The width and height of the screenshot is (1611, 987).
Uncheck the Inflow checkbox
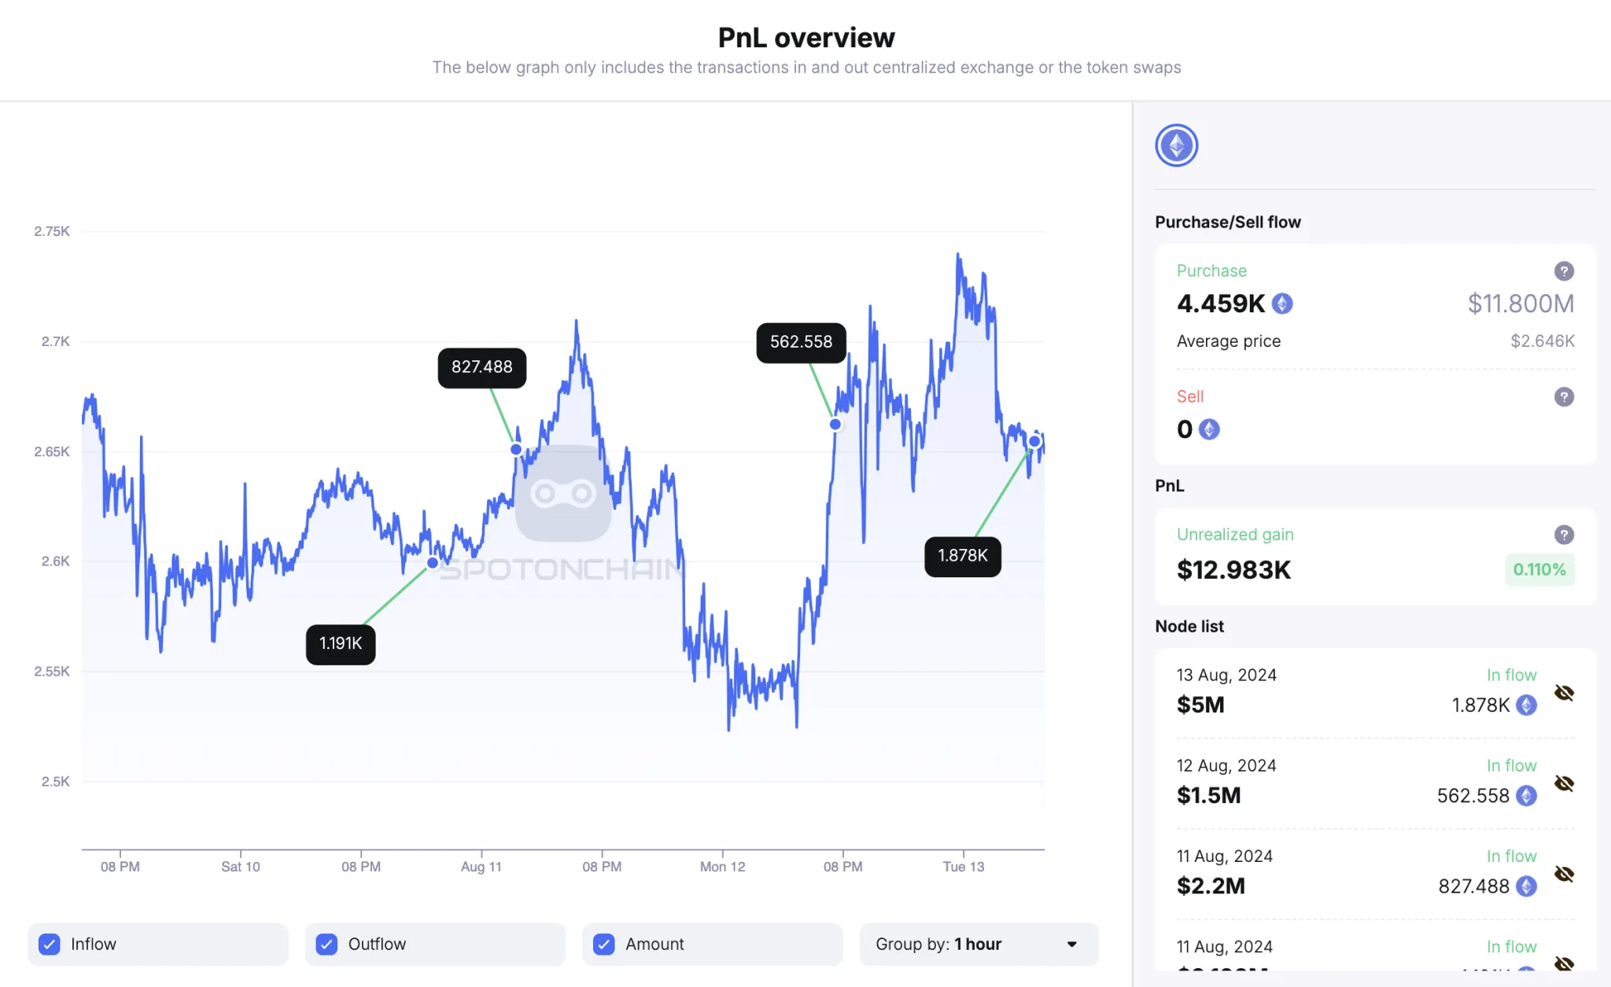[50, 945]
